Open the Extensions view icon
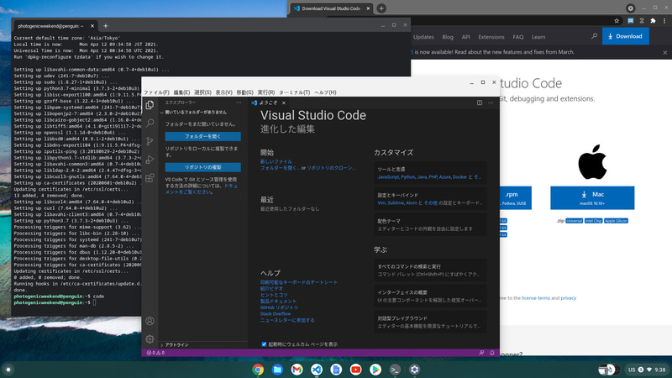Viewport: 672px width, 378px height. (150, 178)
